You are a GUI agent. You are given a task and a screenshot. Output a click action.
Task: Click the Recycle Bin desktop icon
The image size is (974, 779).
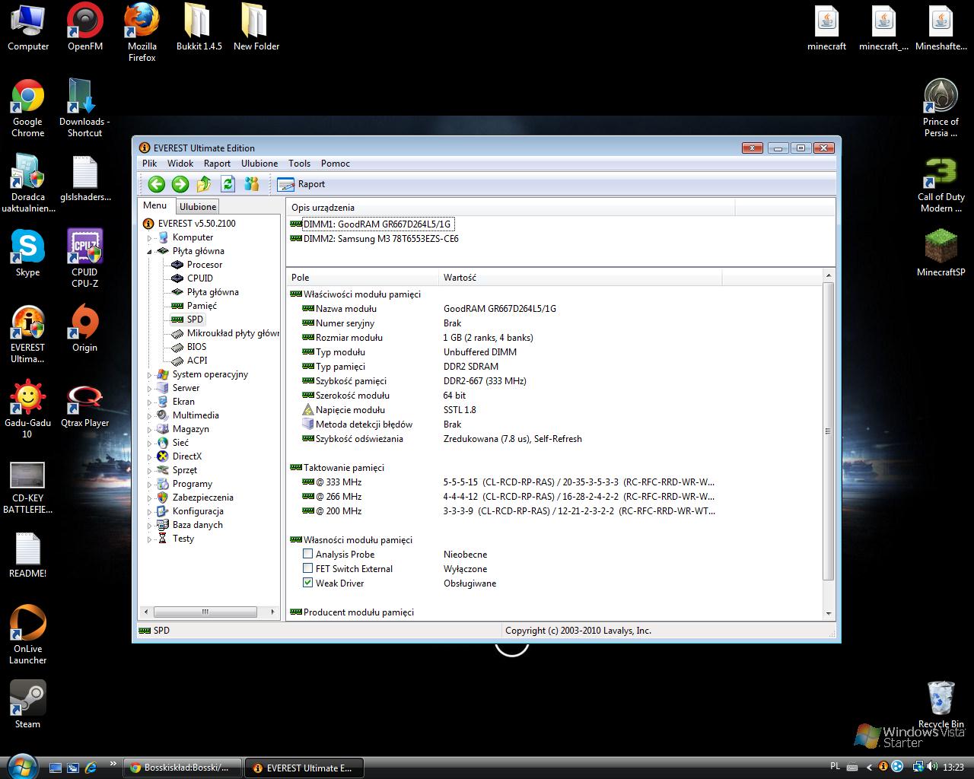[941, 704]
